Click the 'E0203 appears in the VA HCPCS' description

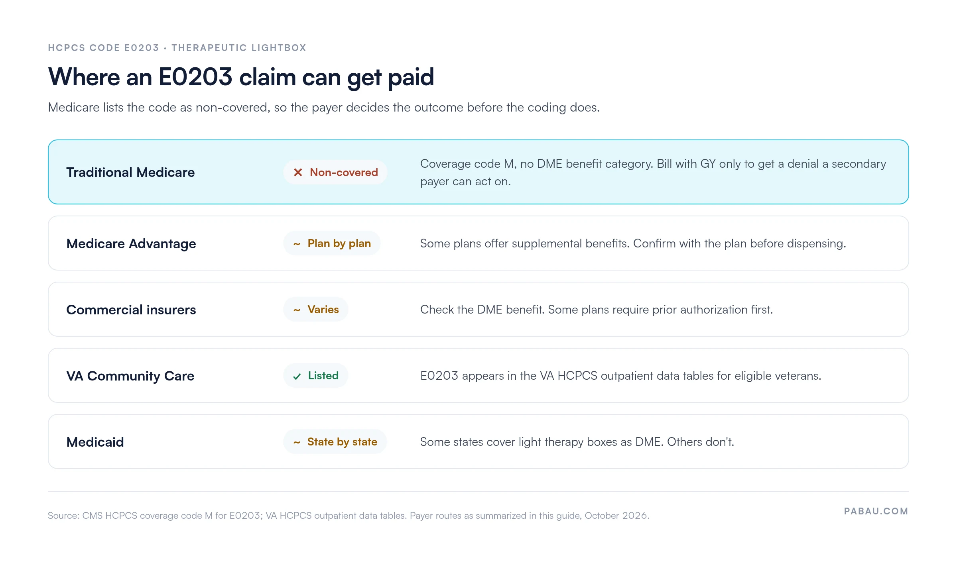click(620, 376)
